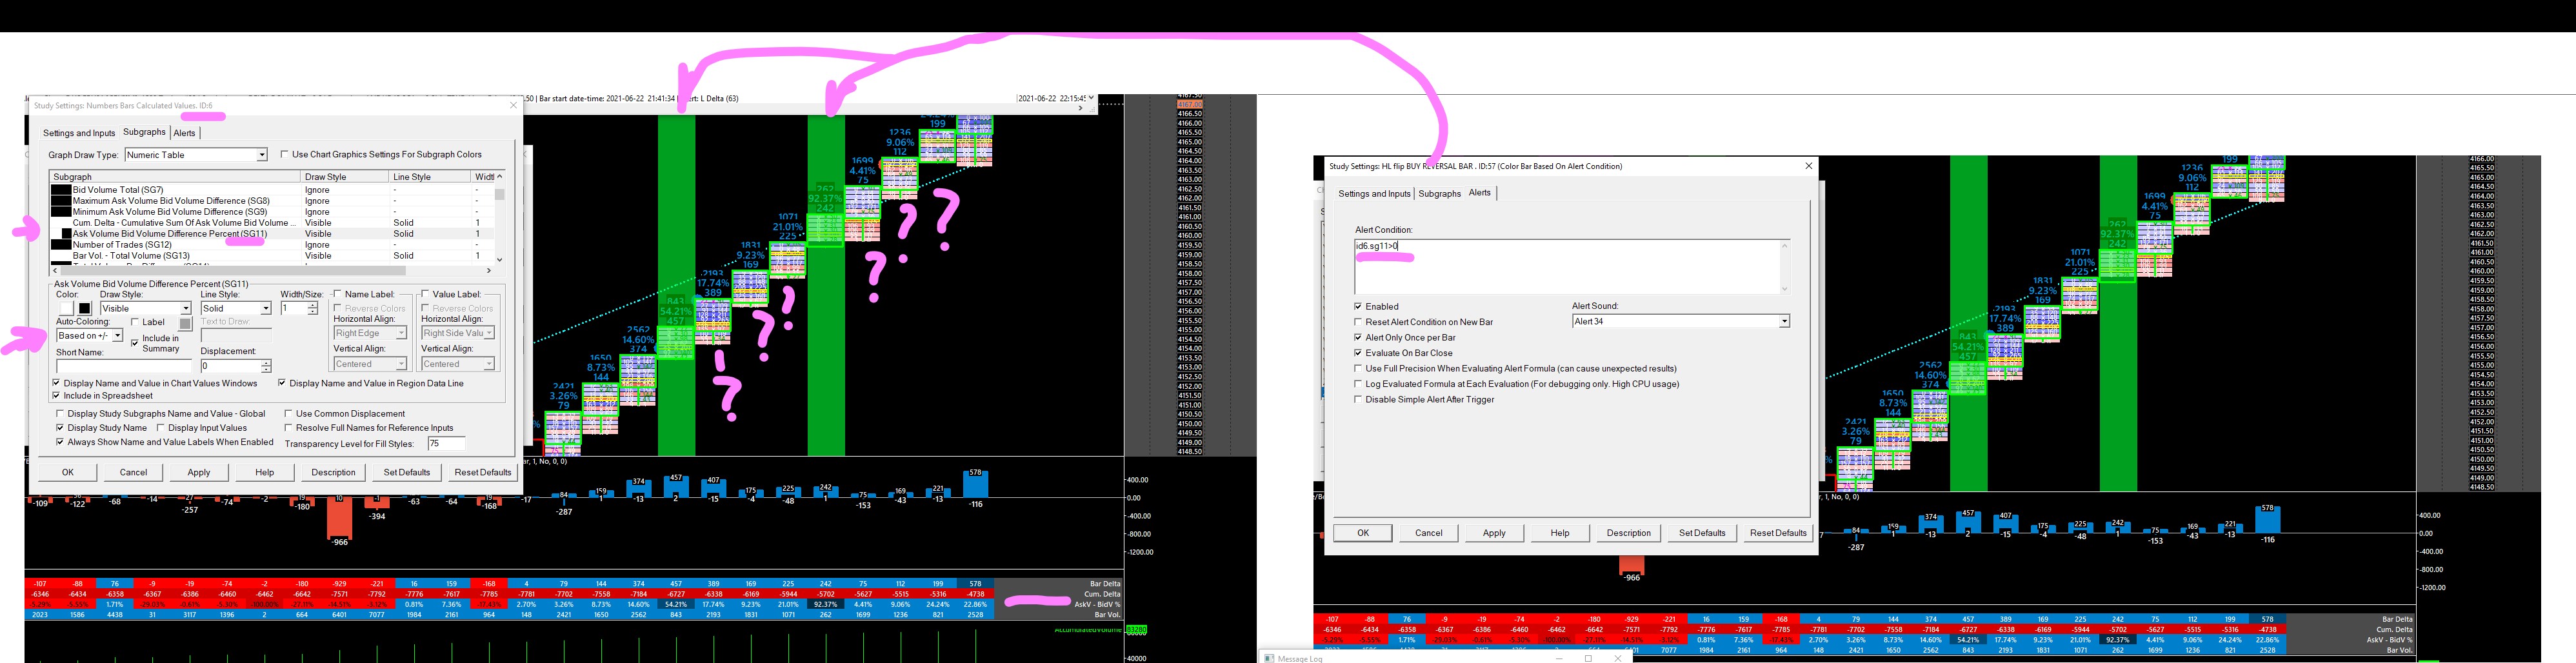Click Help in the HL flip dialog

pyautogui.click(x=1560, y=533)
